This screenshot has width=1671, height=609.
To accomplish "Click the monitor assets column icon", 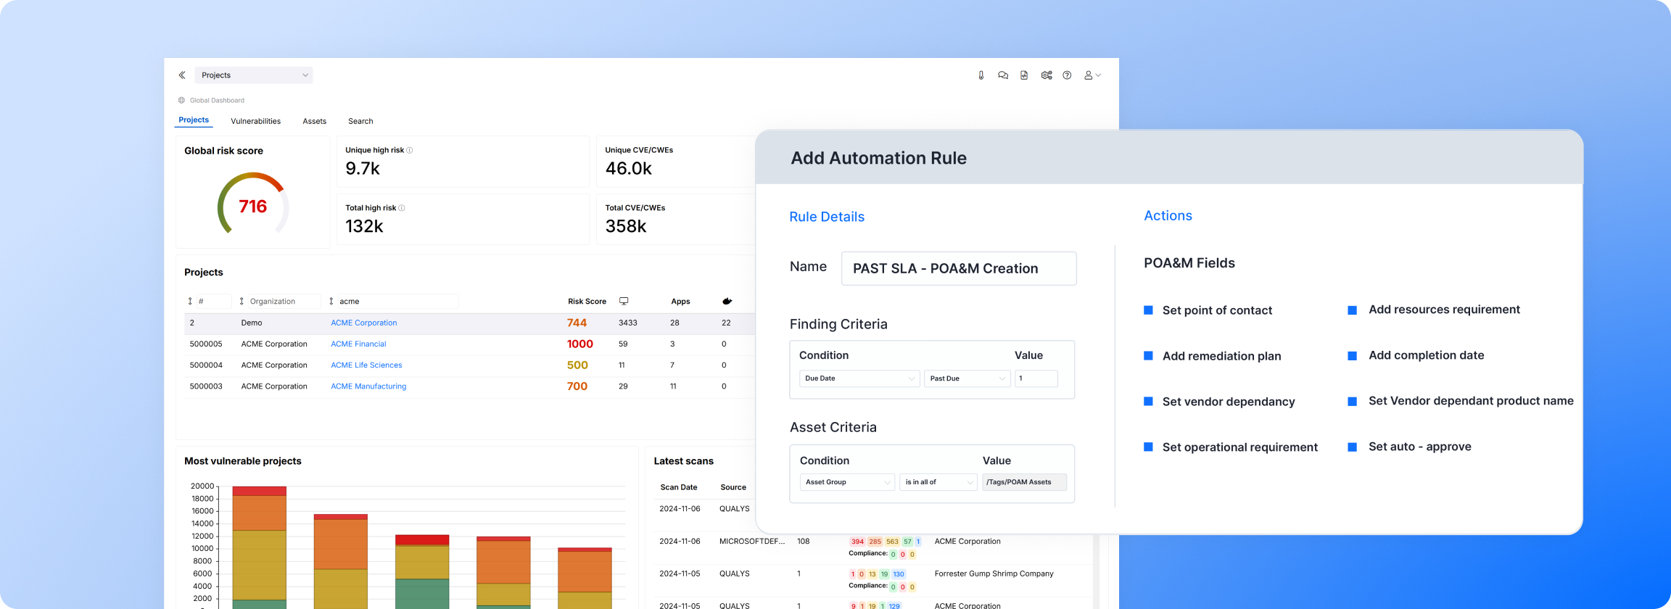I will click(624, 301).
